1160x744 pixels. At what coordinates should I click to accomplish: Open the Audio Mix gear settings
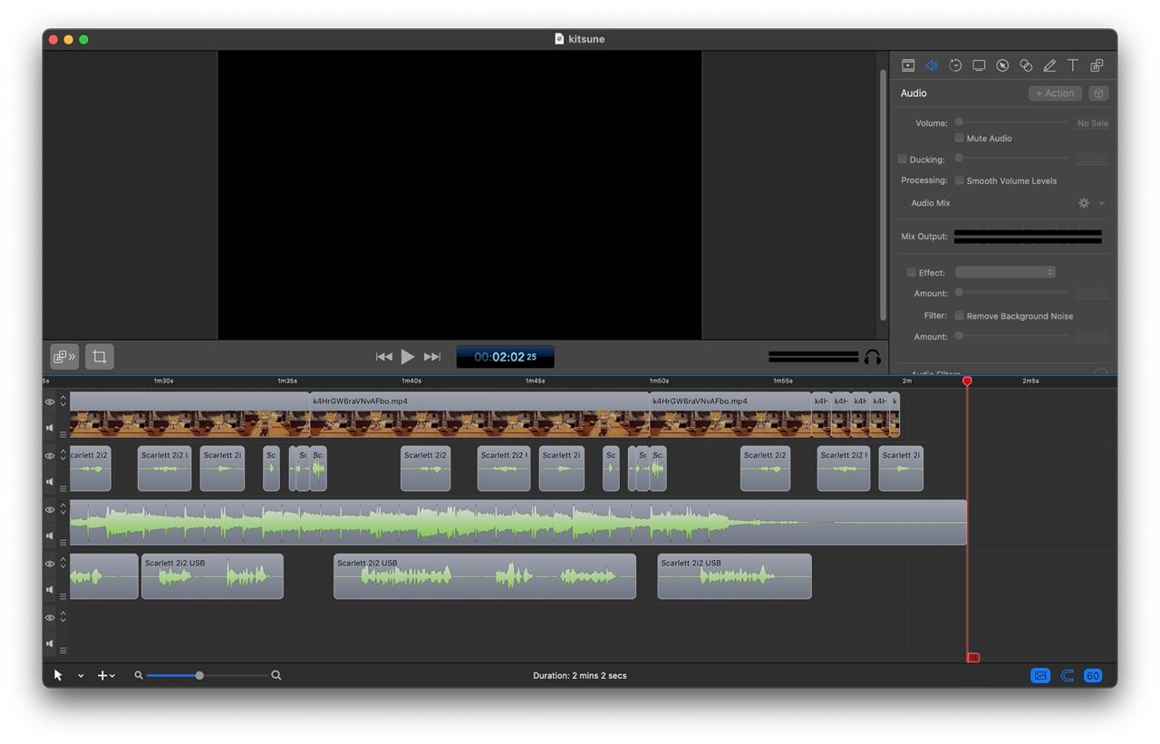pyautogui.click(x=1084, y=203)
